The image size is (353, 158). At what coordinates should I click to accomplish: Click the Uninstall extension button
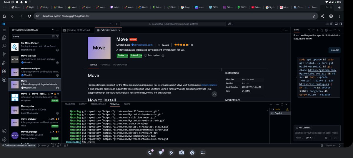(134, 55)
